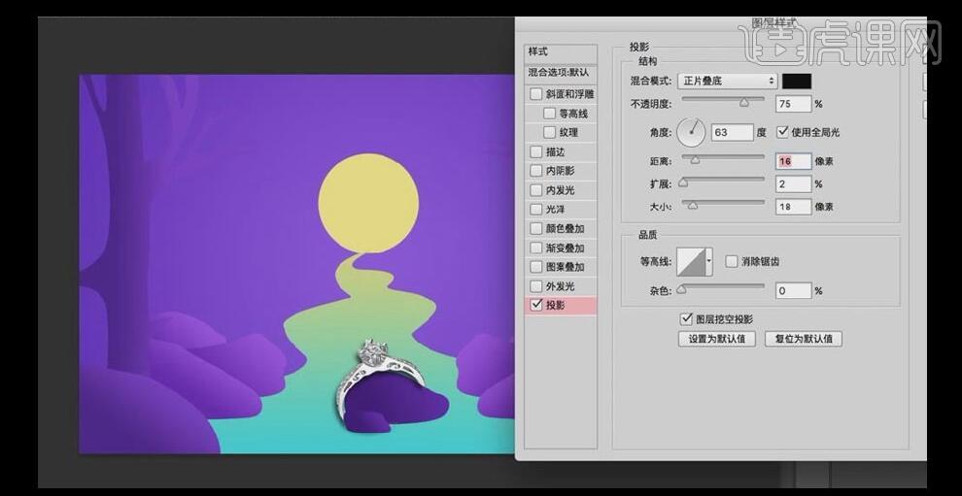Uncheck the 图层挖空投影 checkbox

687,318
